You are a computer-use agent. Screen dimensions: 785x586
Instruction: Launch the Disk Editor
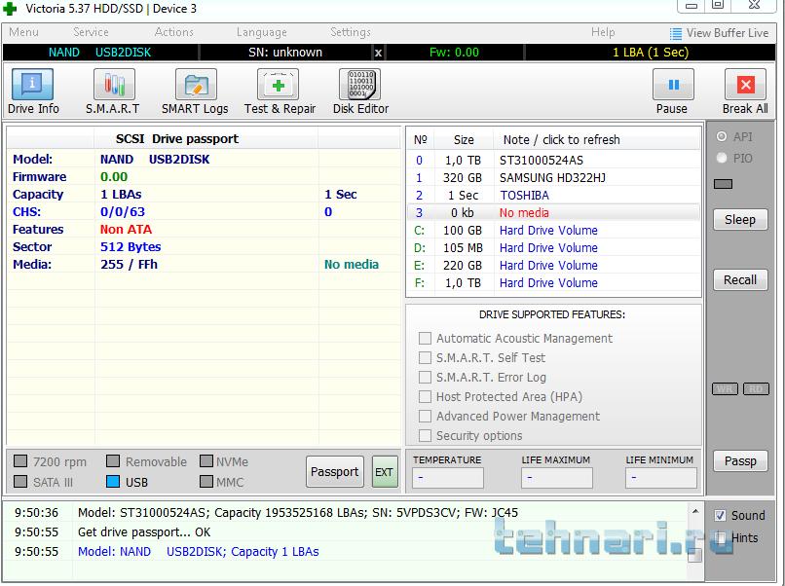pyautogui.click(x=360, y=92)
